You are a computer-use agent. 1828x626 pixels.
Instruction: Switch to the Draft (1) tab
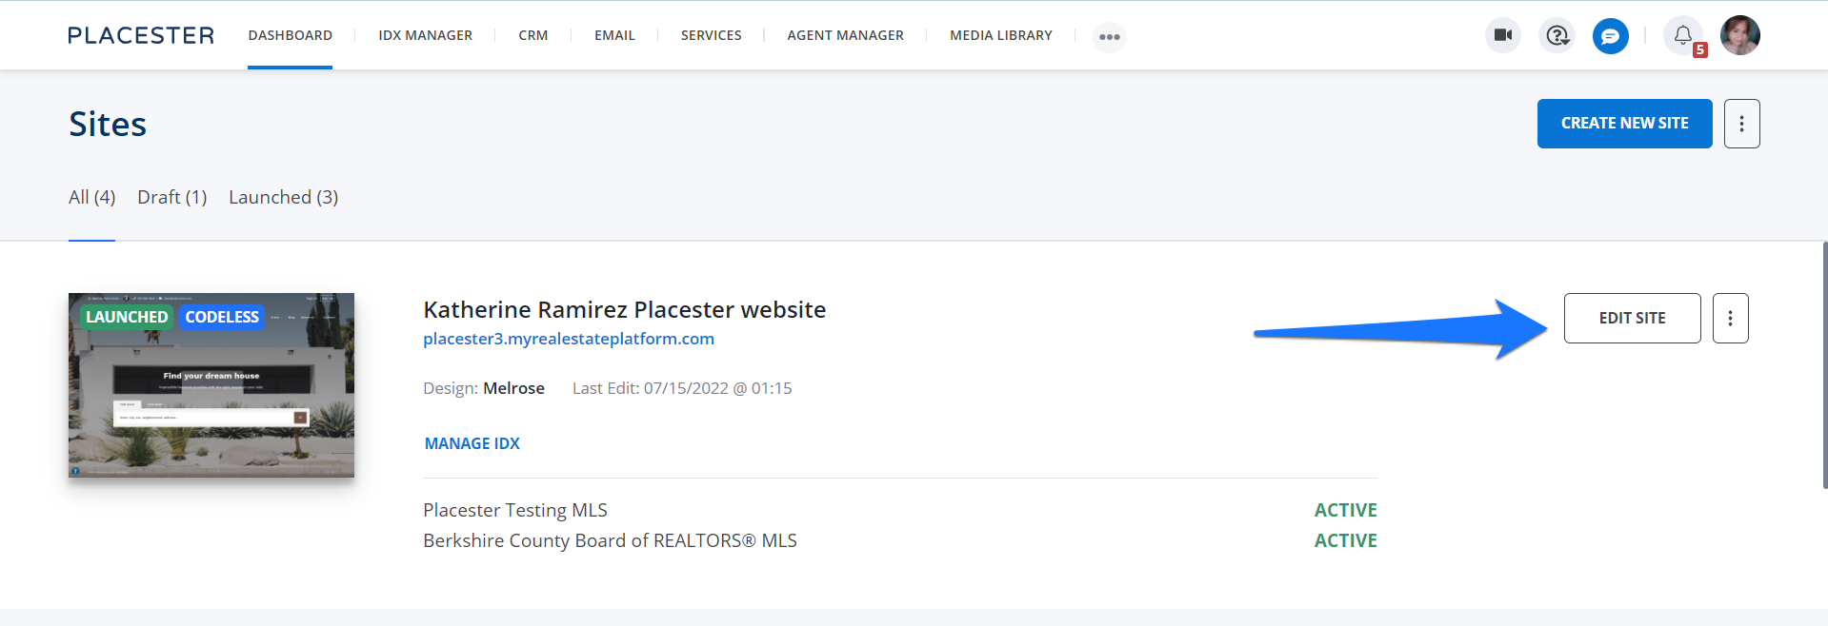pyautogui.click(x=171, y=197)
